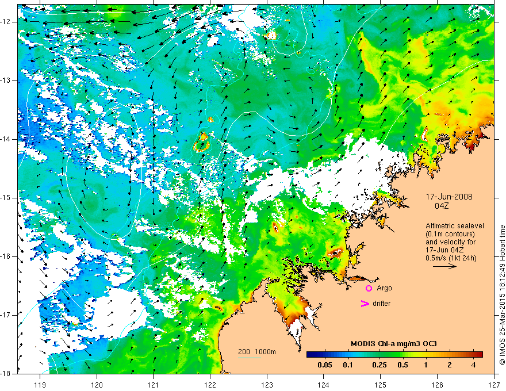
Task: Click the colorbar value "0.5"
Action: click(402, 365)
